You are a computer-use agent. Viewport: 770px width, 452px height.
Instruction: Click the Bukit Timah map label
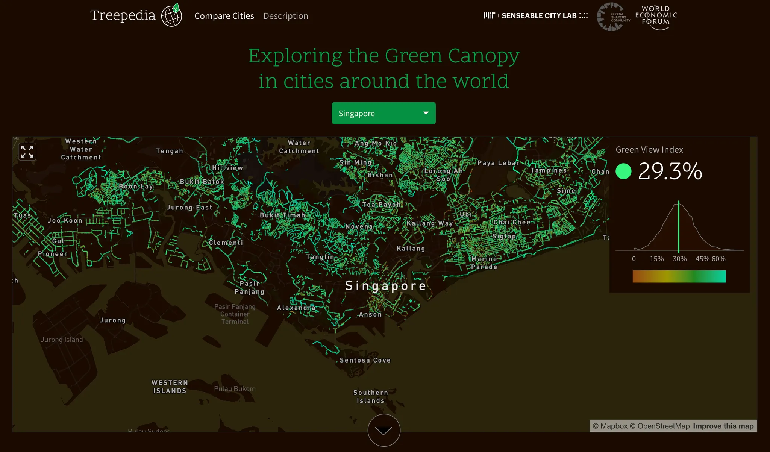tap(282, 215)
